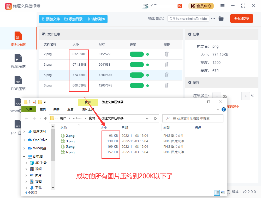Select the 图片压缩 image compression icon
This screenshot has height=198, width=261.
click(x=18, y=36)
